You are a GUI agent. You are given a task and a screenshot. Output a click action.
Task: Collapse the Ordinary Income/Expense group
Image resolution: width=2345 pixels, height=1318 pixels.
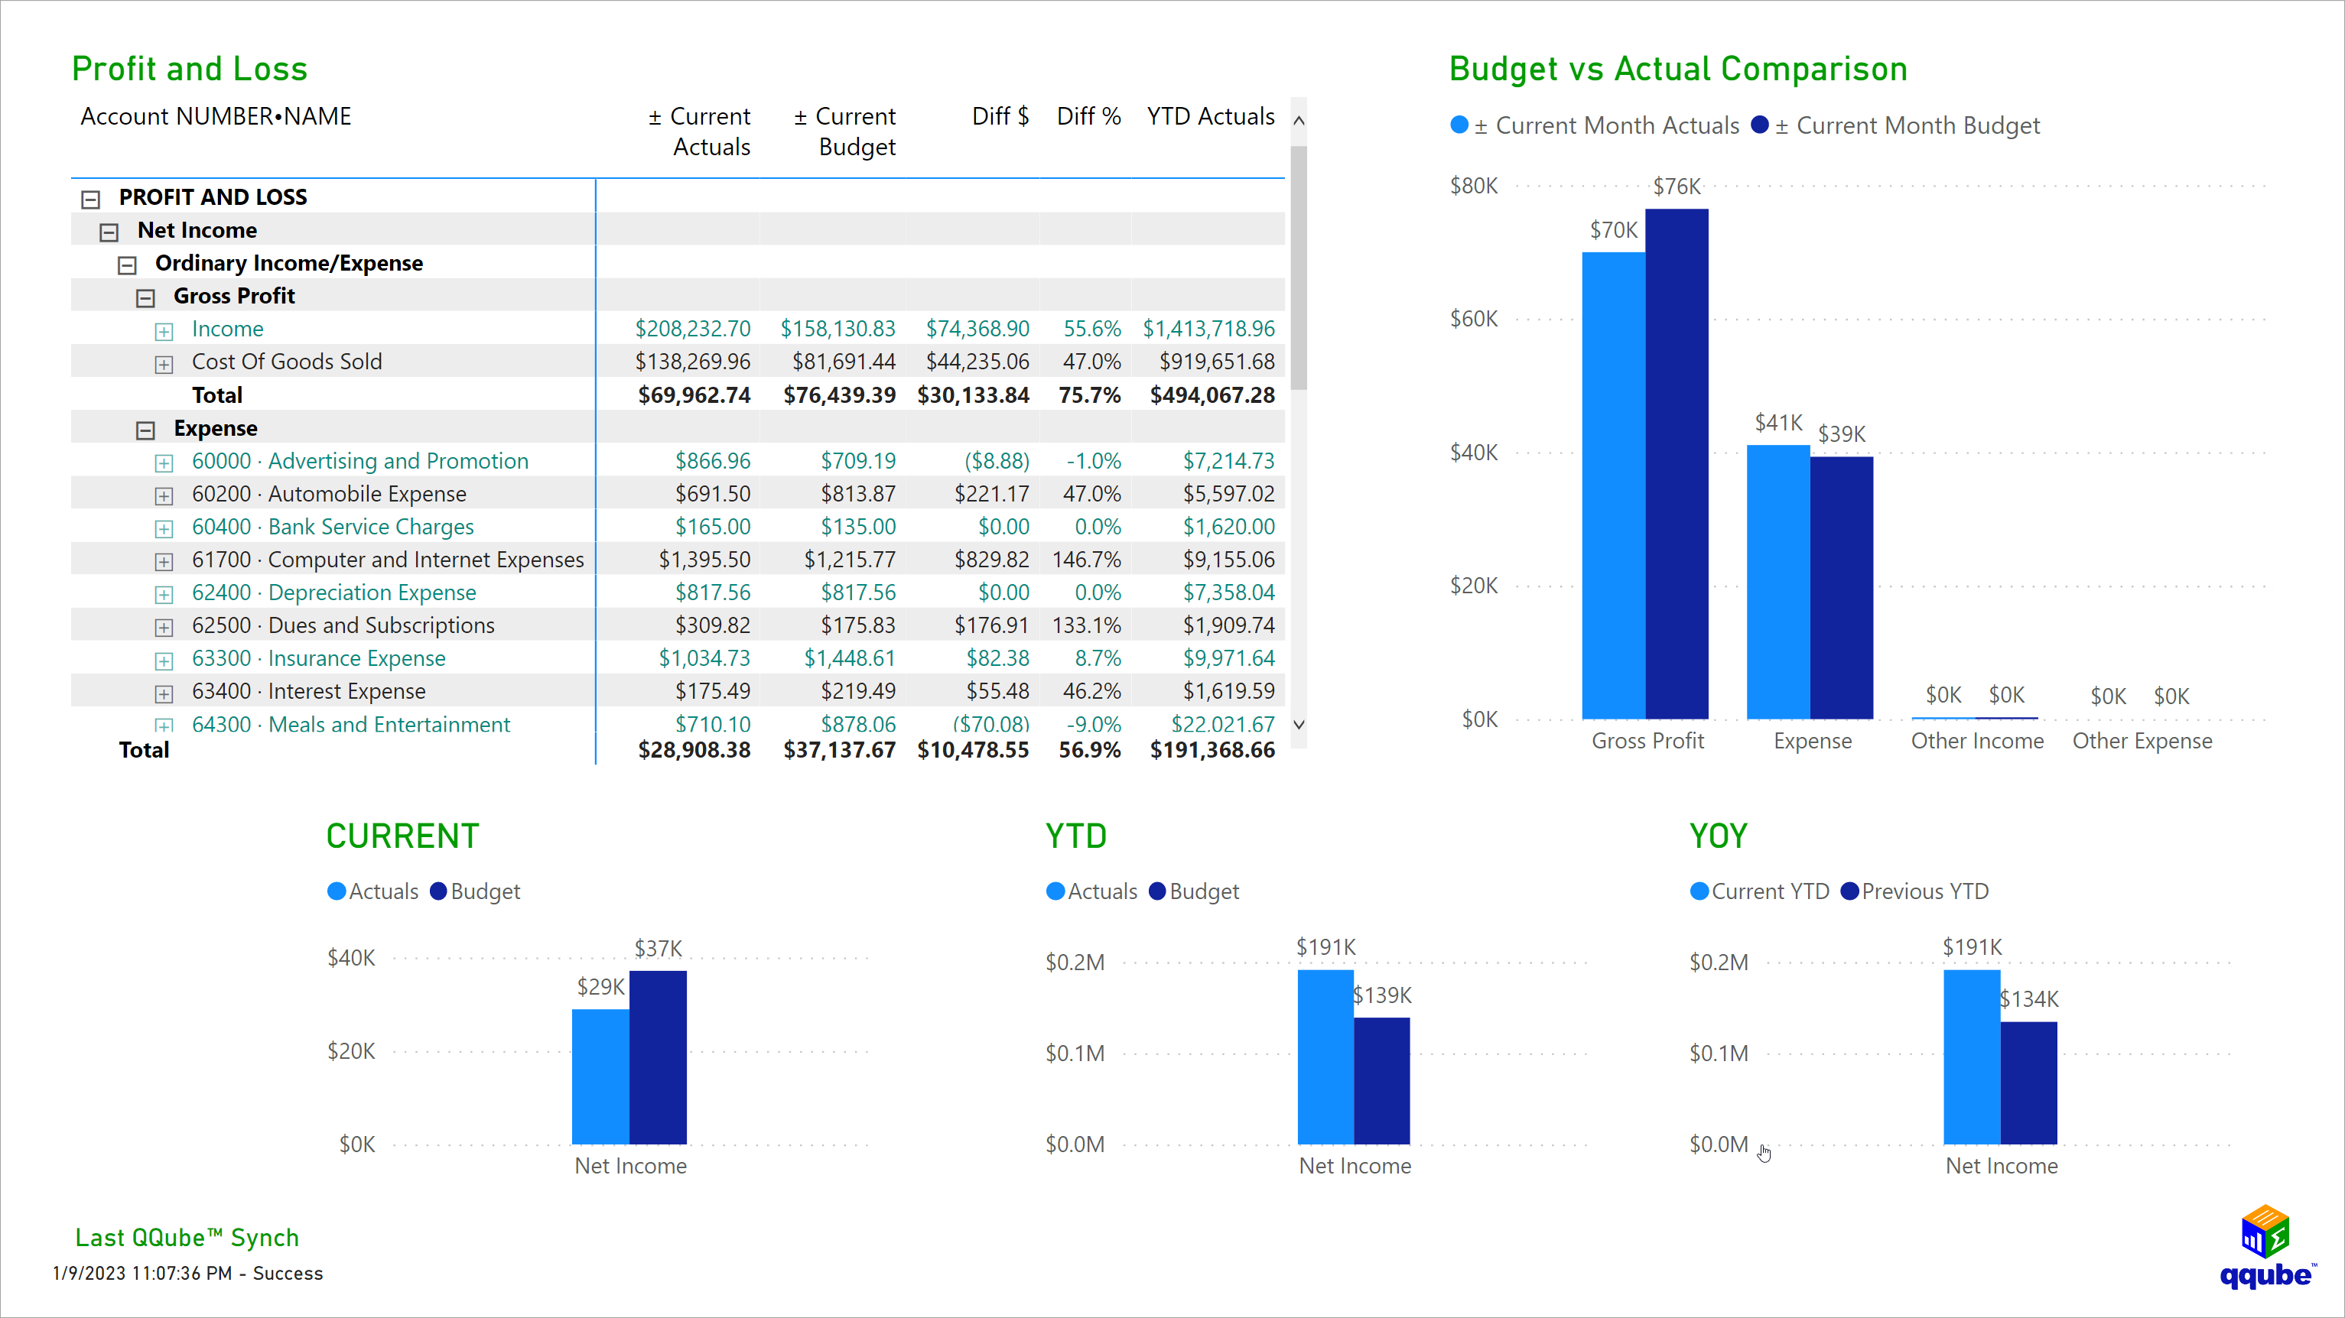click(x=128, y=264)
